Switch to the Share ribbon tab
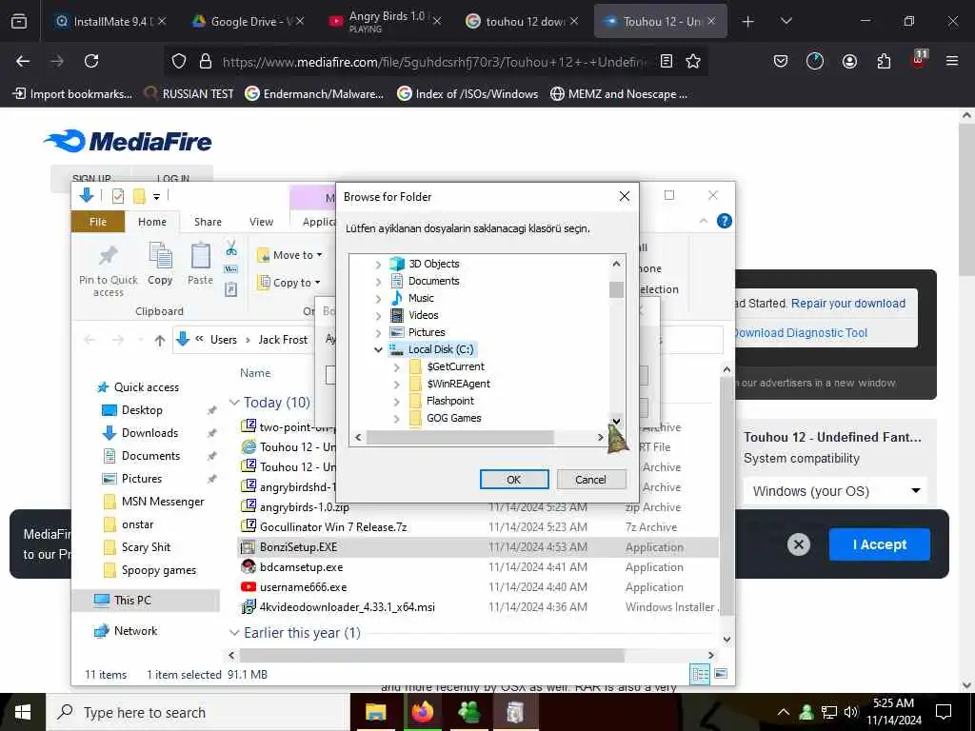Viewport: 975px width, 731px height. 208,222
